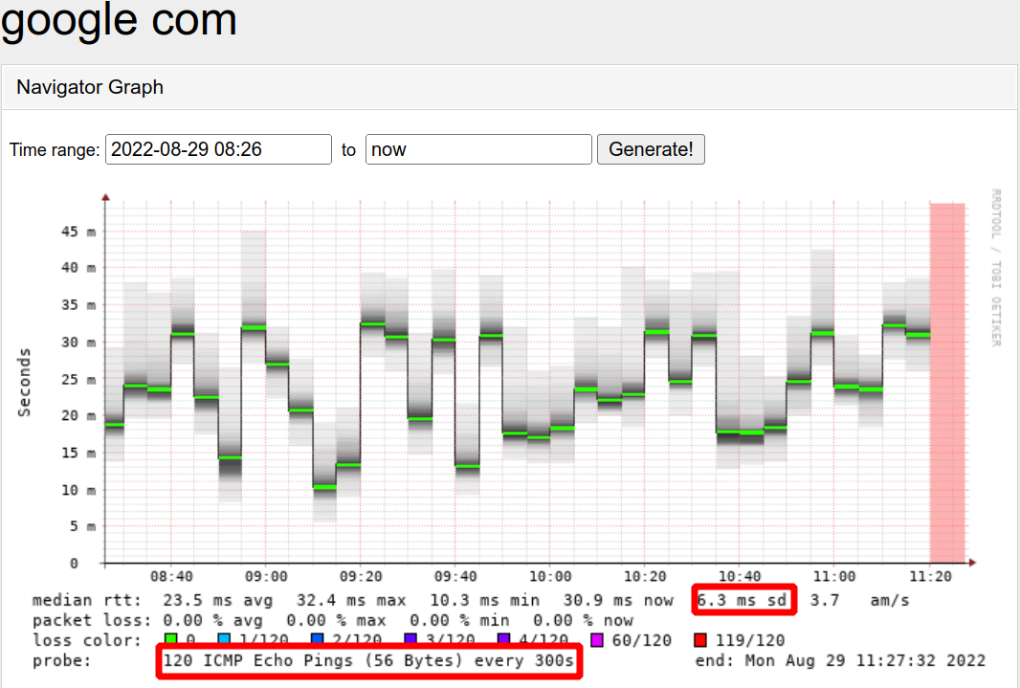
Task: Click the 'end: Mon Aug 29 11:27:32 2022' timestamp
Action: coord(840,660)
